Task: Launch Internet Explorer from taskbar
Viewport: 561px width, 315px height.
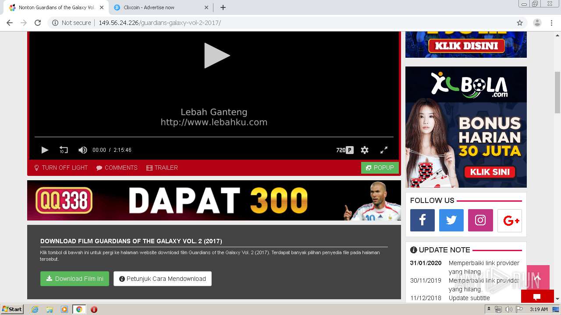Action: coord(35,309)
